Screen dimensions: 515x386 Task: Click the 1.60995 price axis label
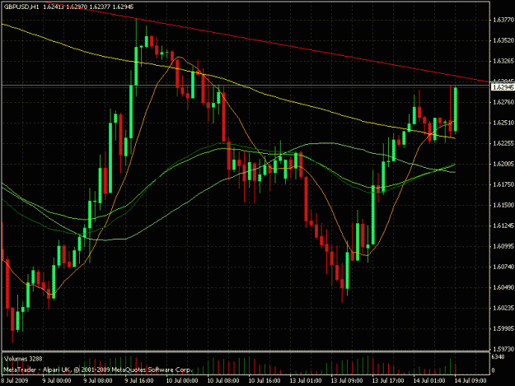pos(503,246)
